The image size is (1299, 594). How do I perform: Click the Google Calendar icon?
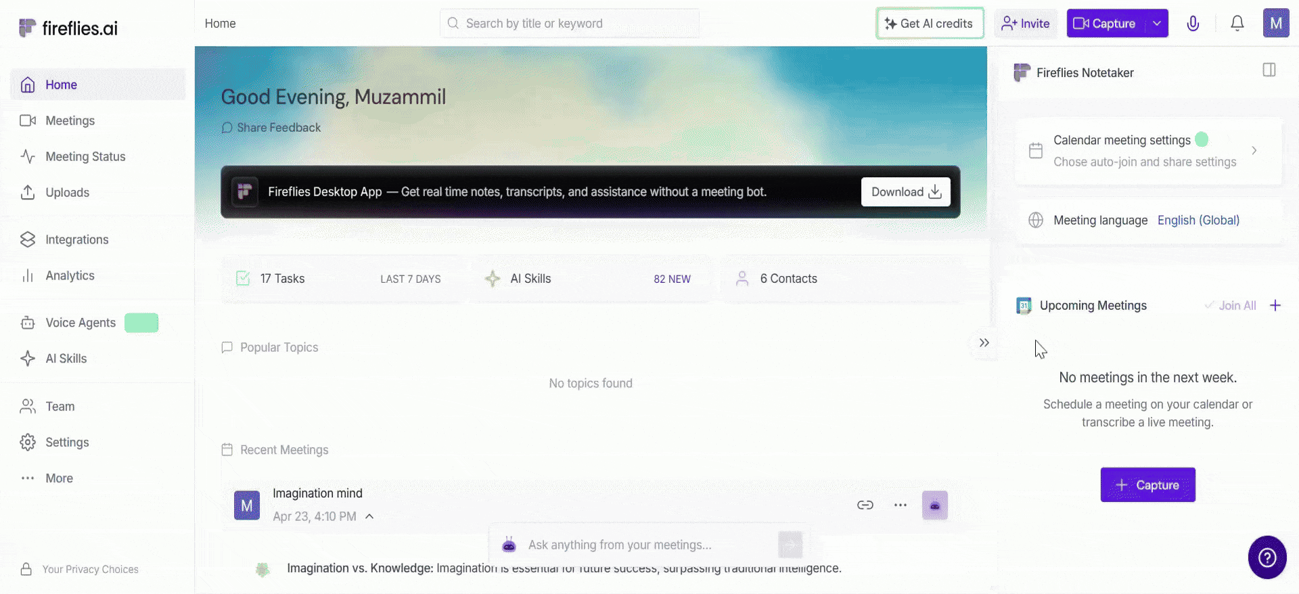pyautogui.click(x=1024, y=306)
